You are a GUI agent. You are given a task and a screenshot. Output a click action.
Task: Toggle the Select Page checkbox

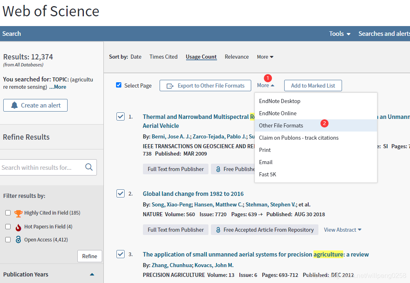(x=119, y=85)
